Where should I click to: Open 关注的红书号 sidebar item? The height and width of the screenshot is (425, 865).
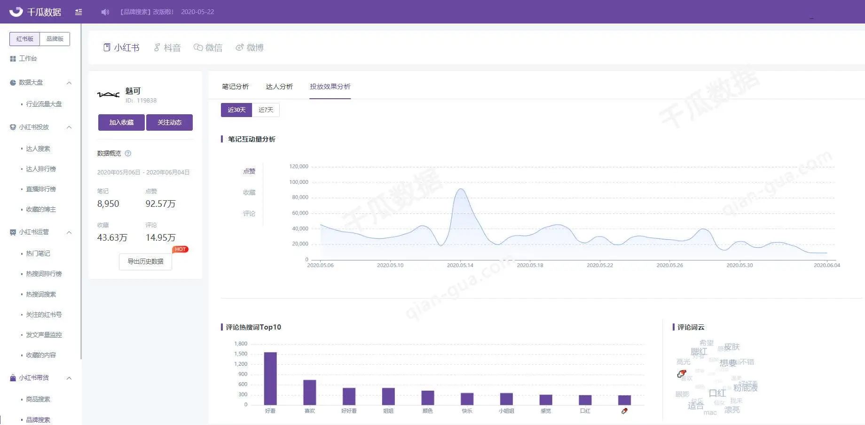(44, 315)
